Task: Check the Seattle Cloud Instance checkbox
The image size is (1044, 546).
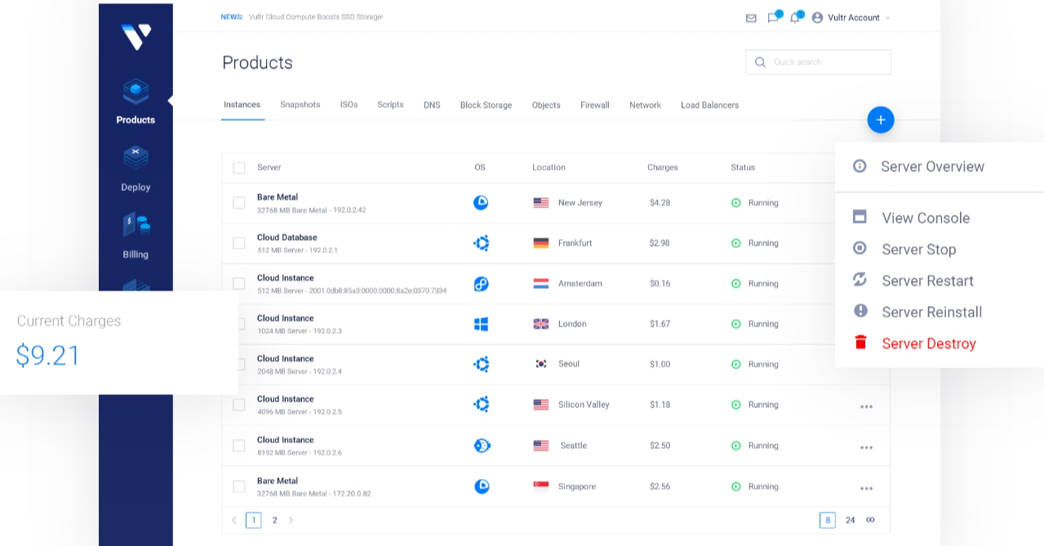Action: point(239,446)
